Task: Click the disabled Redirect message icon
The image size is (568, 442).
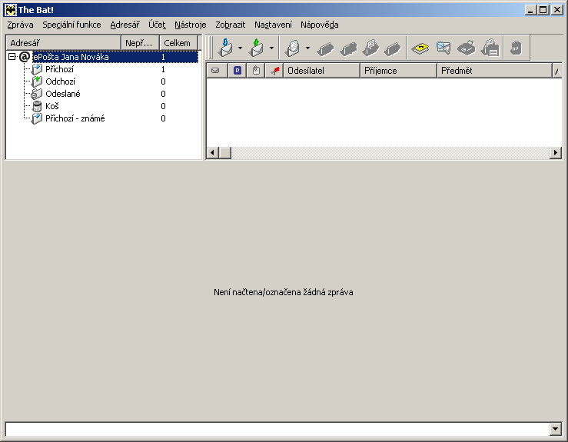Action: coord(392,48)
